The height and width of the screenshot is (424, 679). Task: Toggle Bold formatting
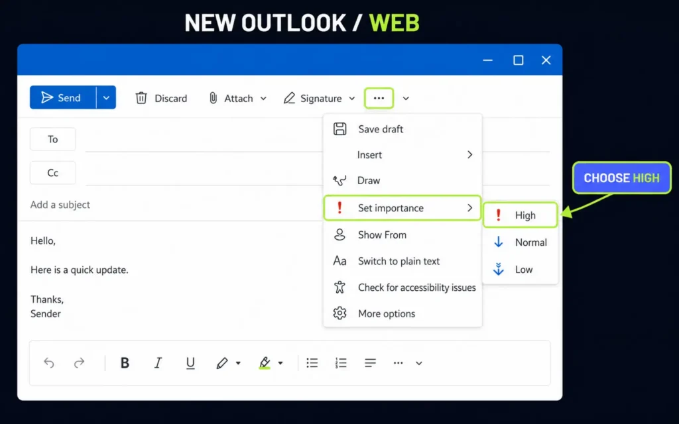pyautogui.click(x=125, y=363)
